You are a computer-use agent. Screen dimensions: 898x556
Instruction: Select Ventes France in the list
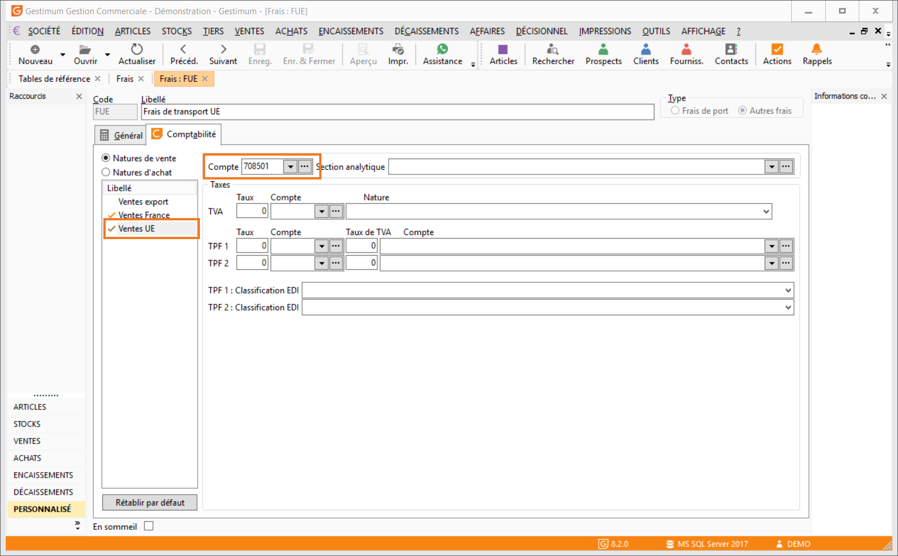click(x=144, y=215)
